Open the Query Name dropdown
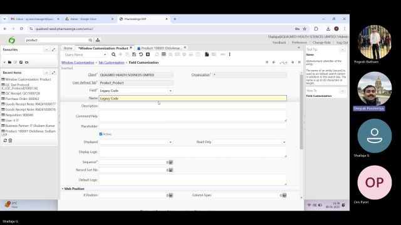The height and width of the screenshot is (225, 401). (105, 54)
